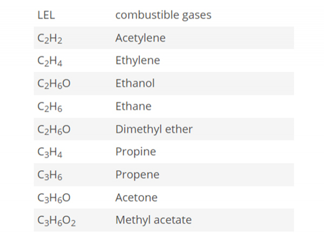Click the Ethanol name cell
The image size is (324, 240).
[135, 83]
